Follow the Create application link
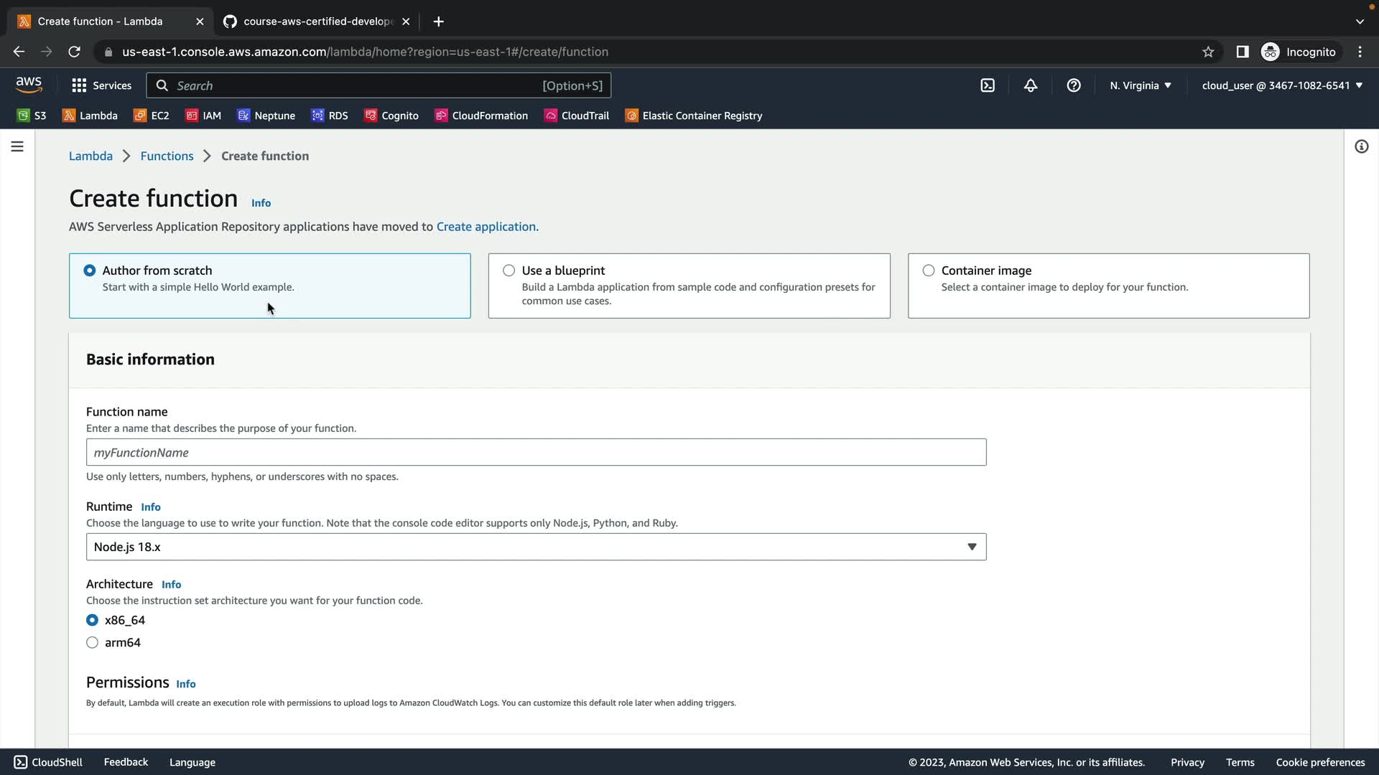This screenshot has height=775, width=1379. (486, 227)
